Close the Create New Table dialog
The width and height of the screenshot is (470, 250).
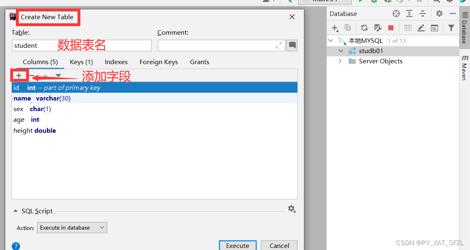coord(292,17)
